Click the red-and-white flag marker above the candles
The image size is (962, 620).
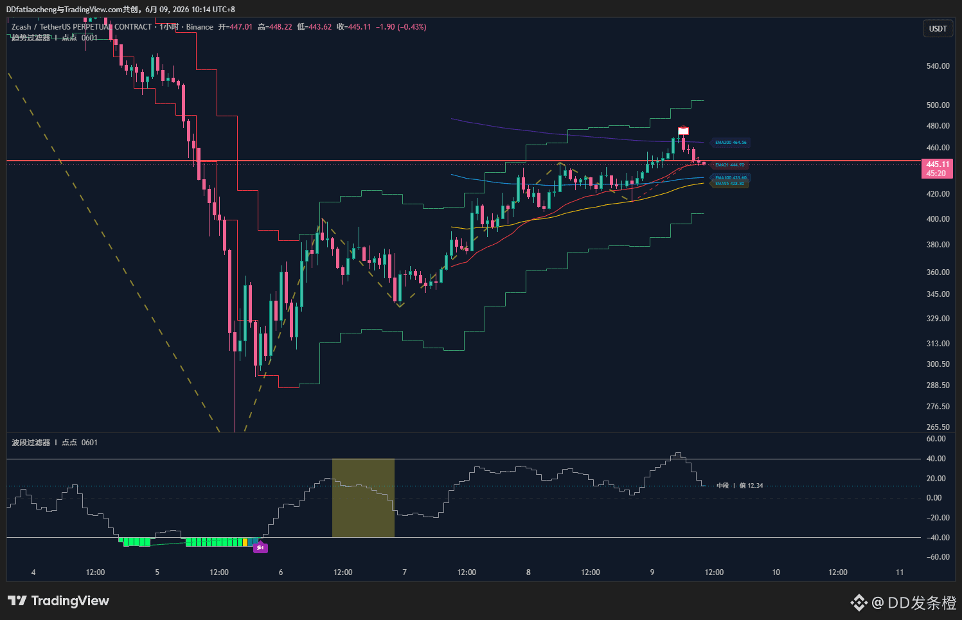(x=683, y=130)
